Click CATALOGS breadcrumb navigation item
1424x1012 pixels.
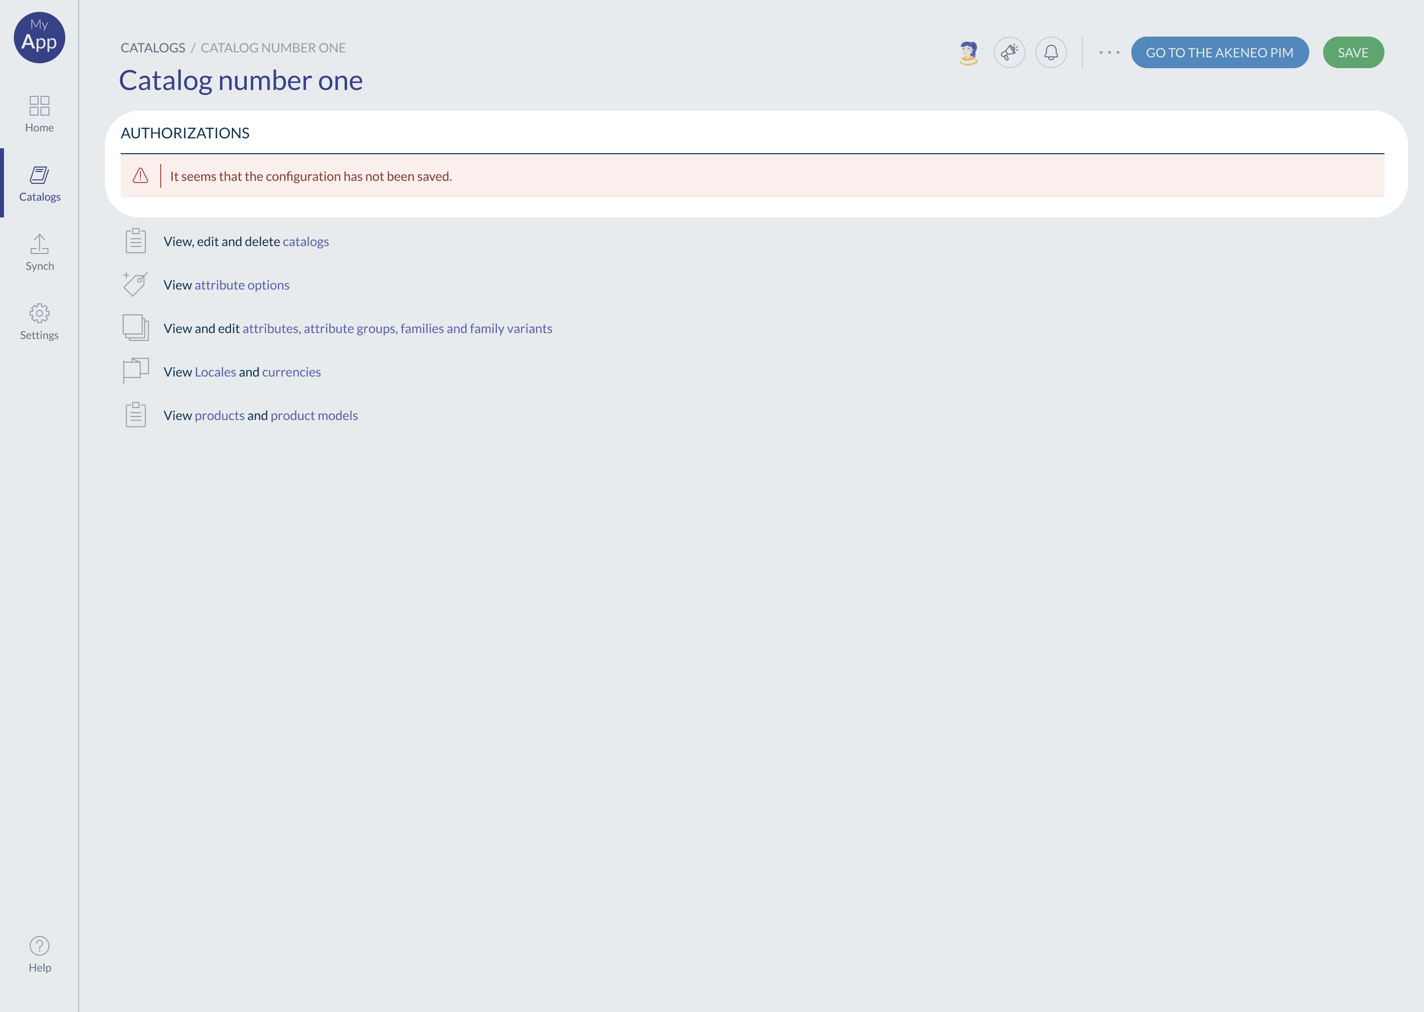click(x=152, y=47)
